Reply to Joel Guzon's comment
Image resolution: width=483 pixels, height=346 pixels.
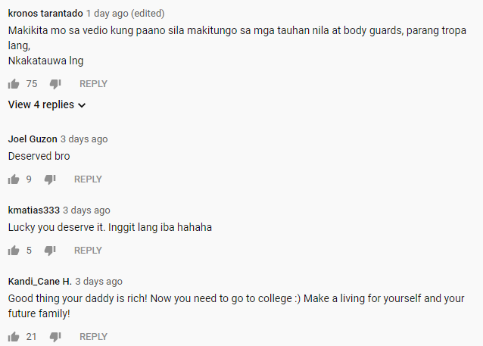coord(88,179)
